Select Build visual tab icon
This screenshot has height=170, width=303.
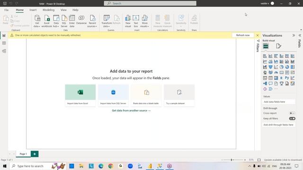click(x=266, y=46)
